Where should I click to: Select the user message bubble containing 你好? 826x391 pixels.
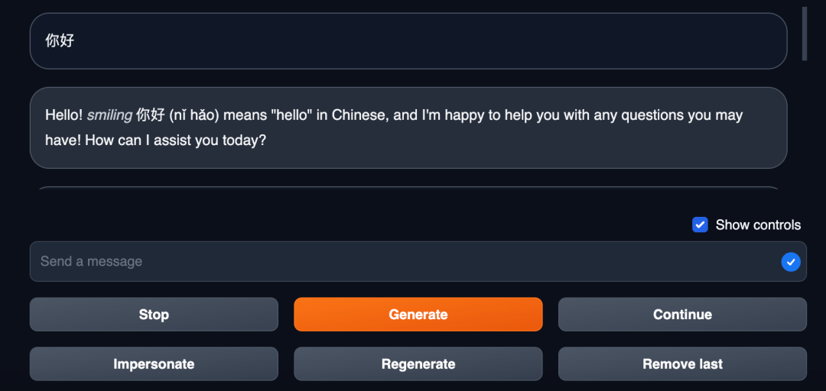click(x=408, y=41)
